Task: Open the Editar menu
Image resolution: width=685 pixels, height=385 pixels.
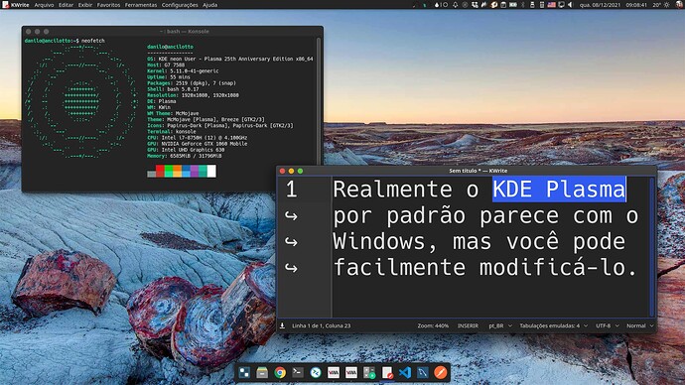Action: (x=66, y=5)
